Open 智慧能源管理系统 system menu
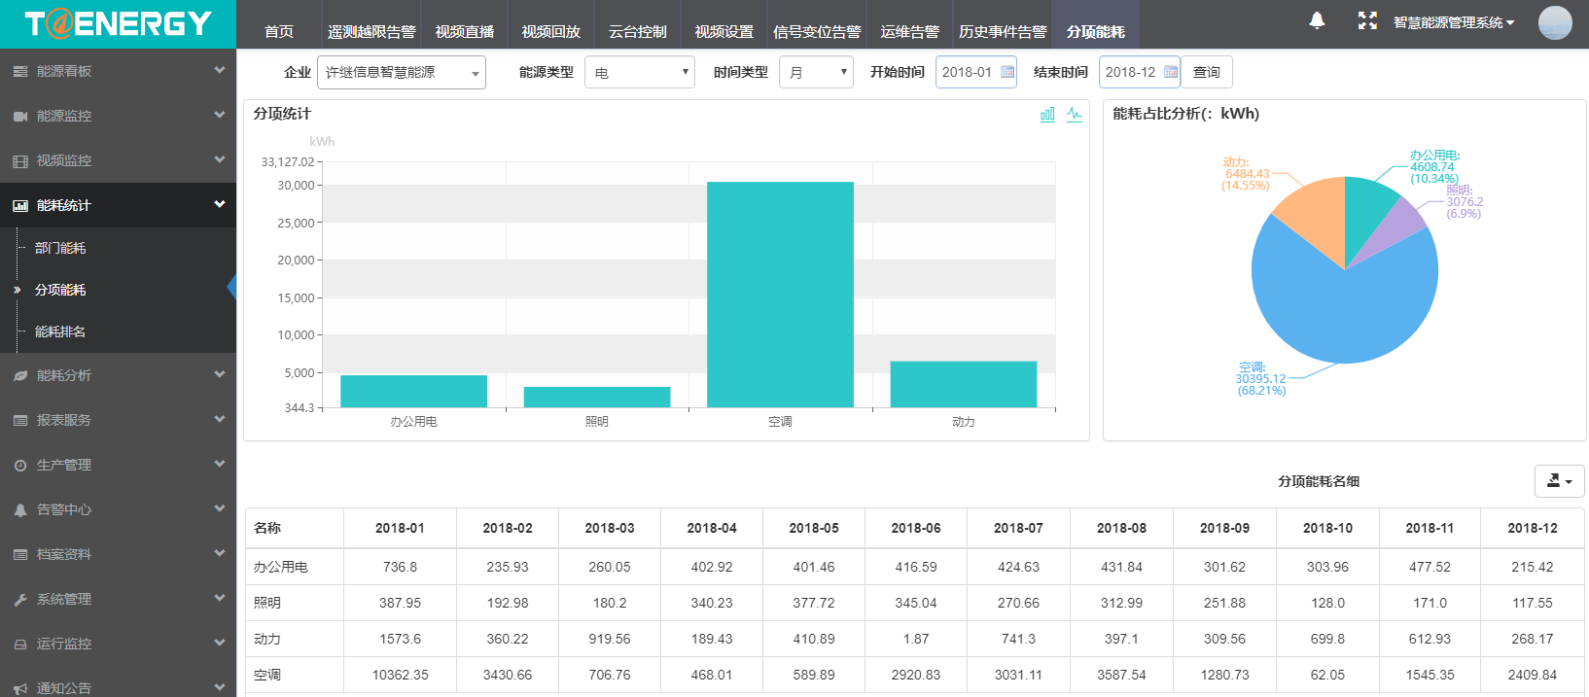Viewport: 1589px width, 697px height. [x=1453, y=22]
